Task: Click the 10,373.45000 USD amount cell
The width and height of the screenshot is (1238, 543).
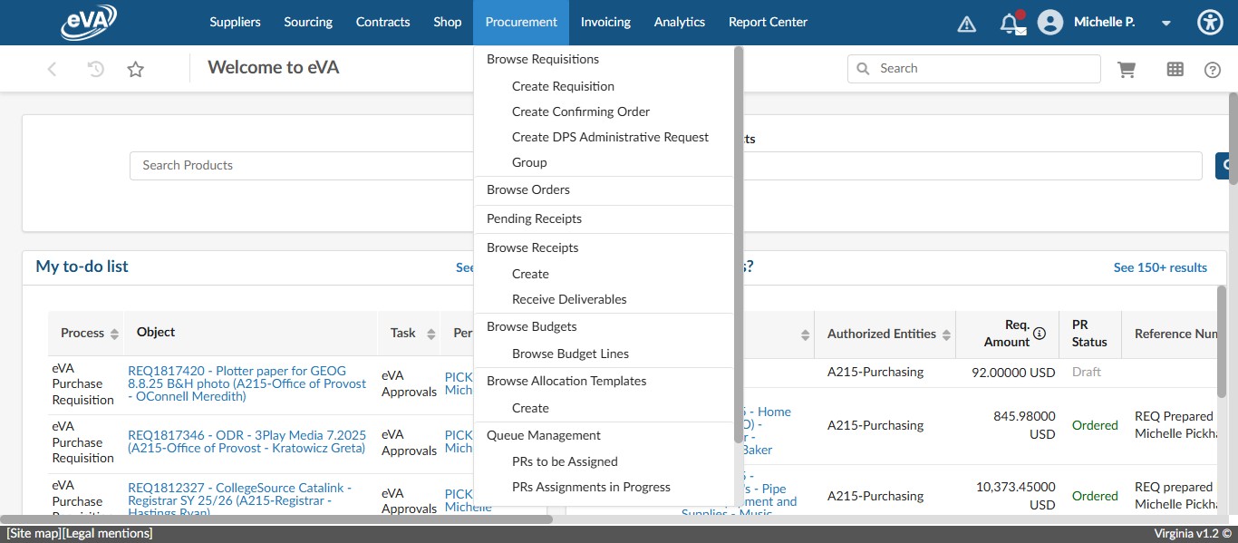Action: 1016,496
